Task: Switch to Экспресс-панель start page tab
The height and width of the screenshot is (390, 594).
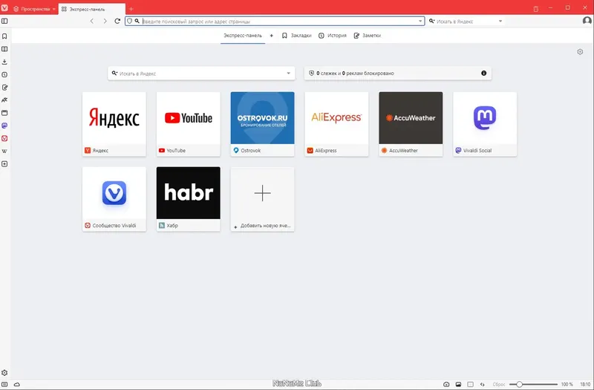Action: click(x=243, y=36)
